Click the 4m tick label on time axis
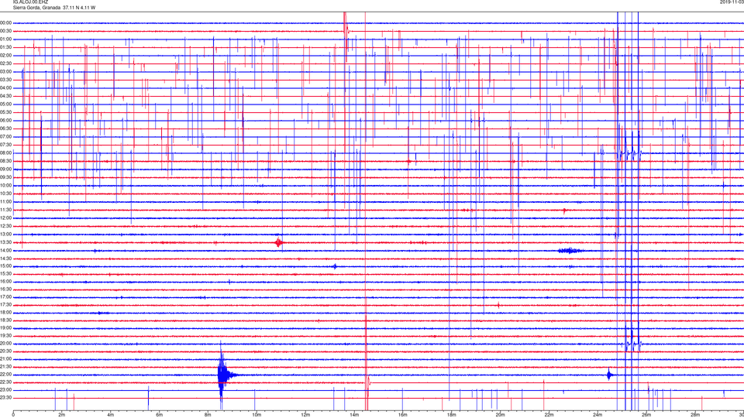Image resolution: width=744 pixels, height=418 pixels. [111, 415]
